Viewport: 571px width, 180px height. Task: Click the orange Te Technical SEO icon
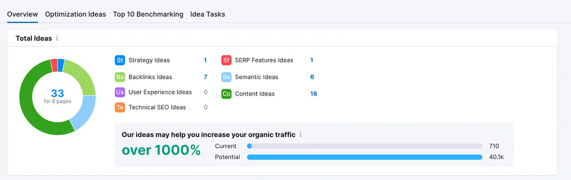pos(120,107)
